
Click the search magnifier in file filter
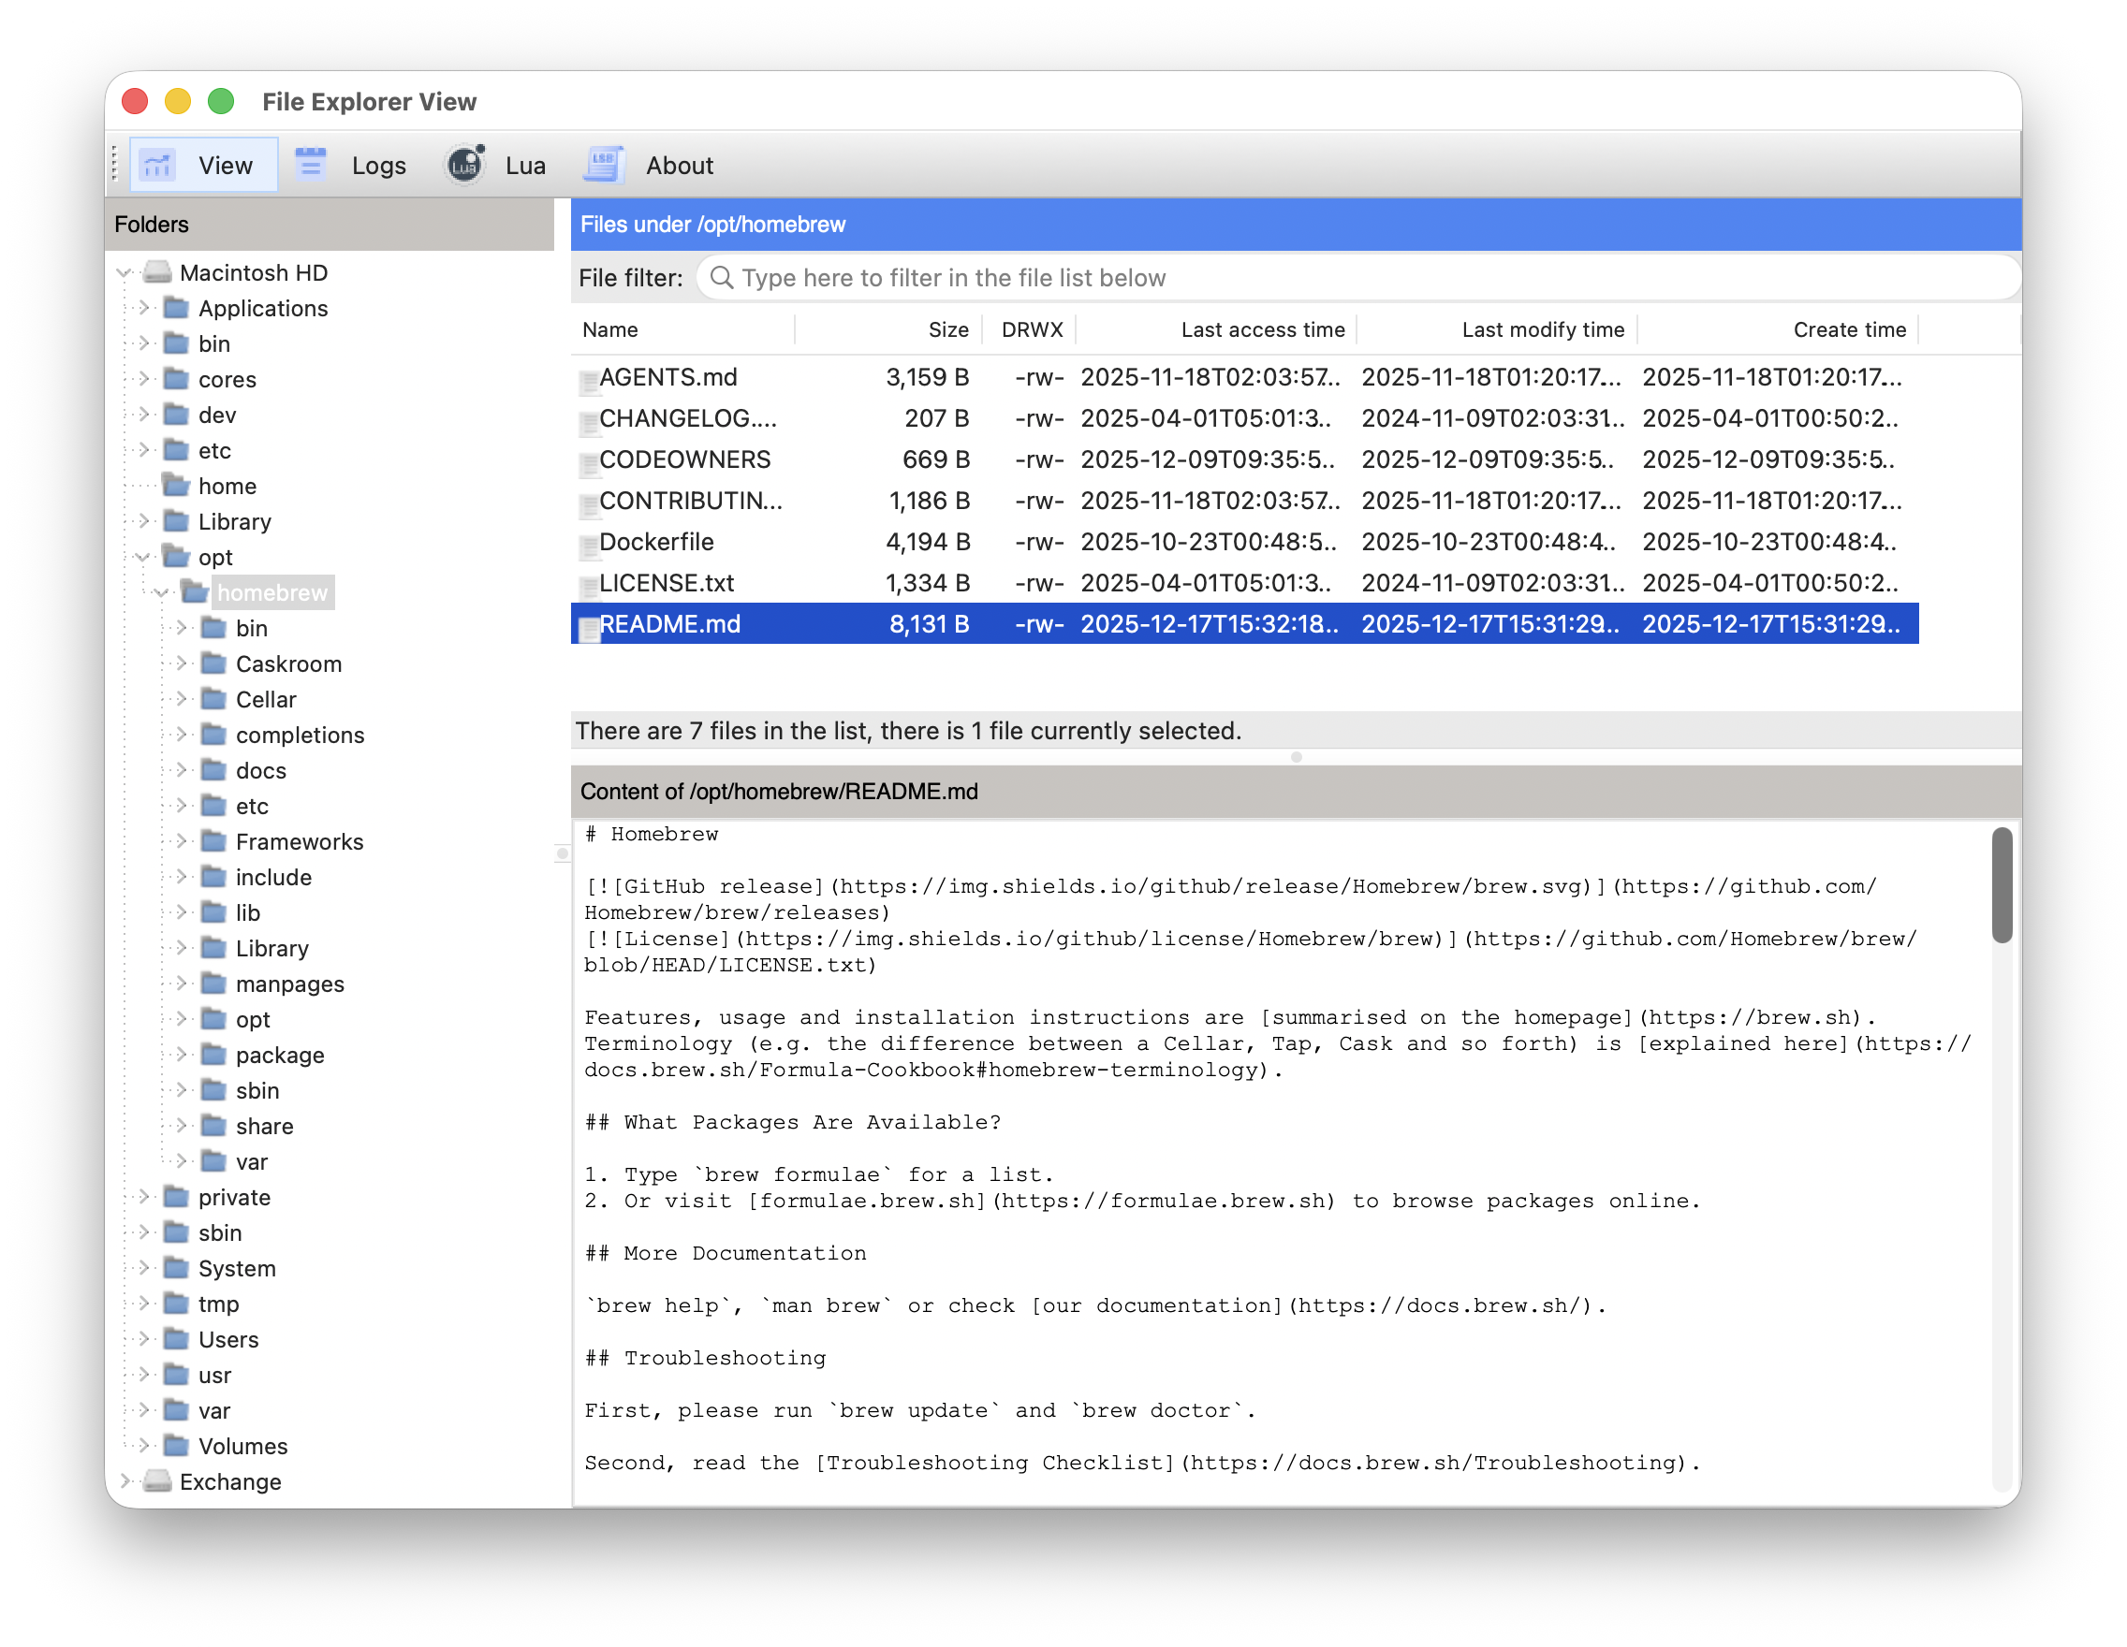click(722, 277)
